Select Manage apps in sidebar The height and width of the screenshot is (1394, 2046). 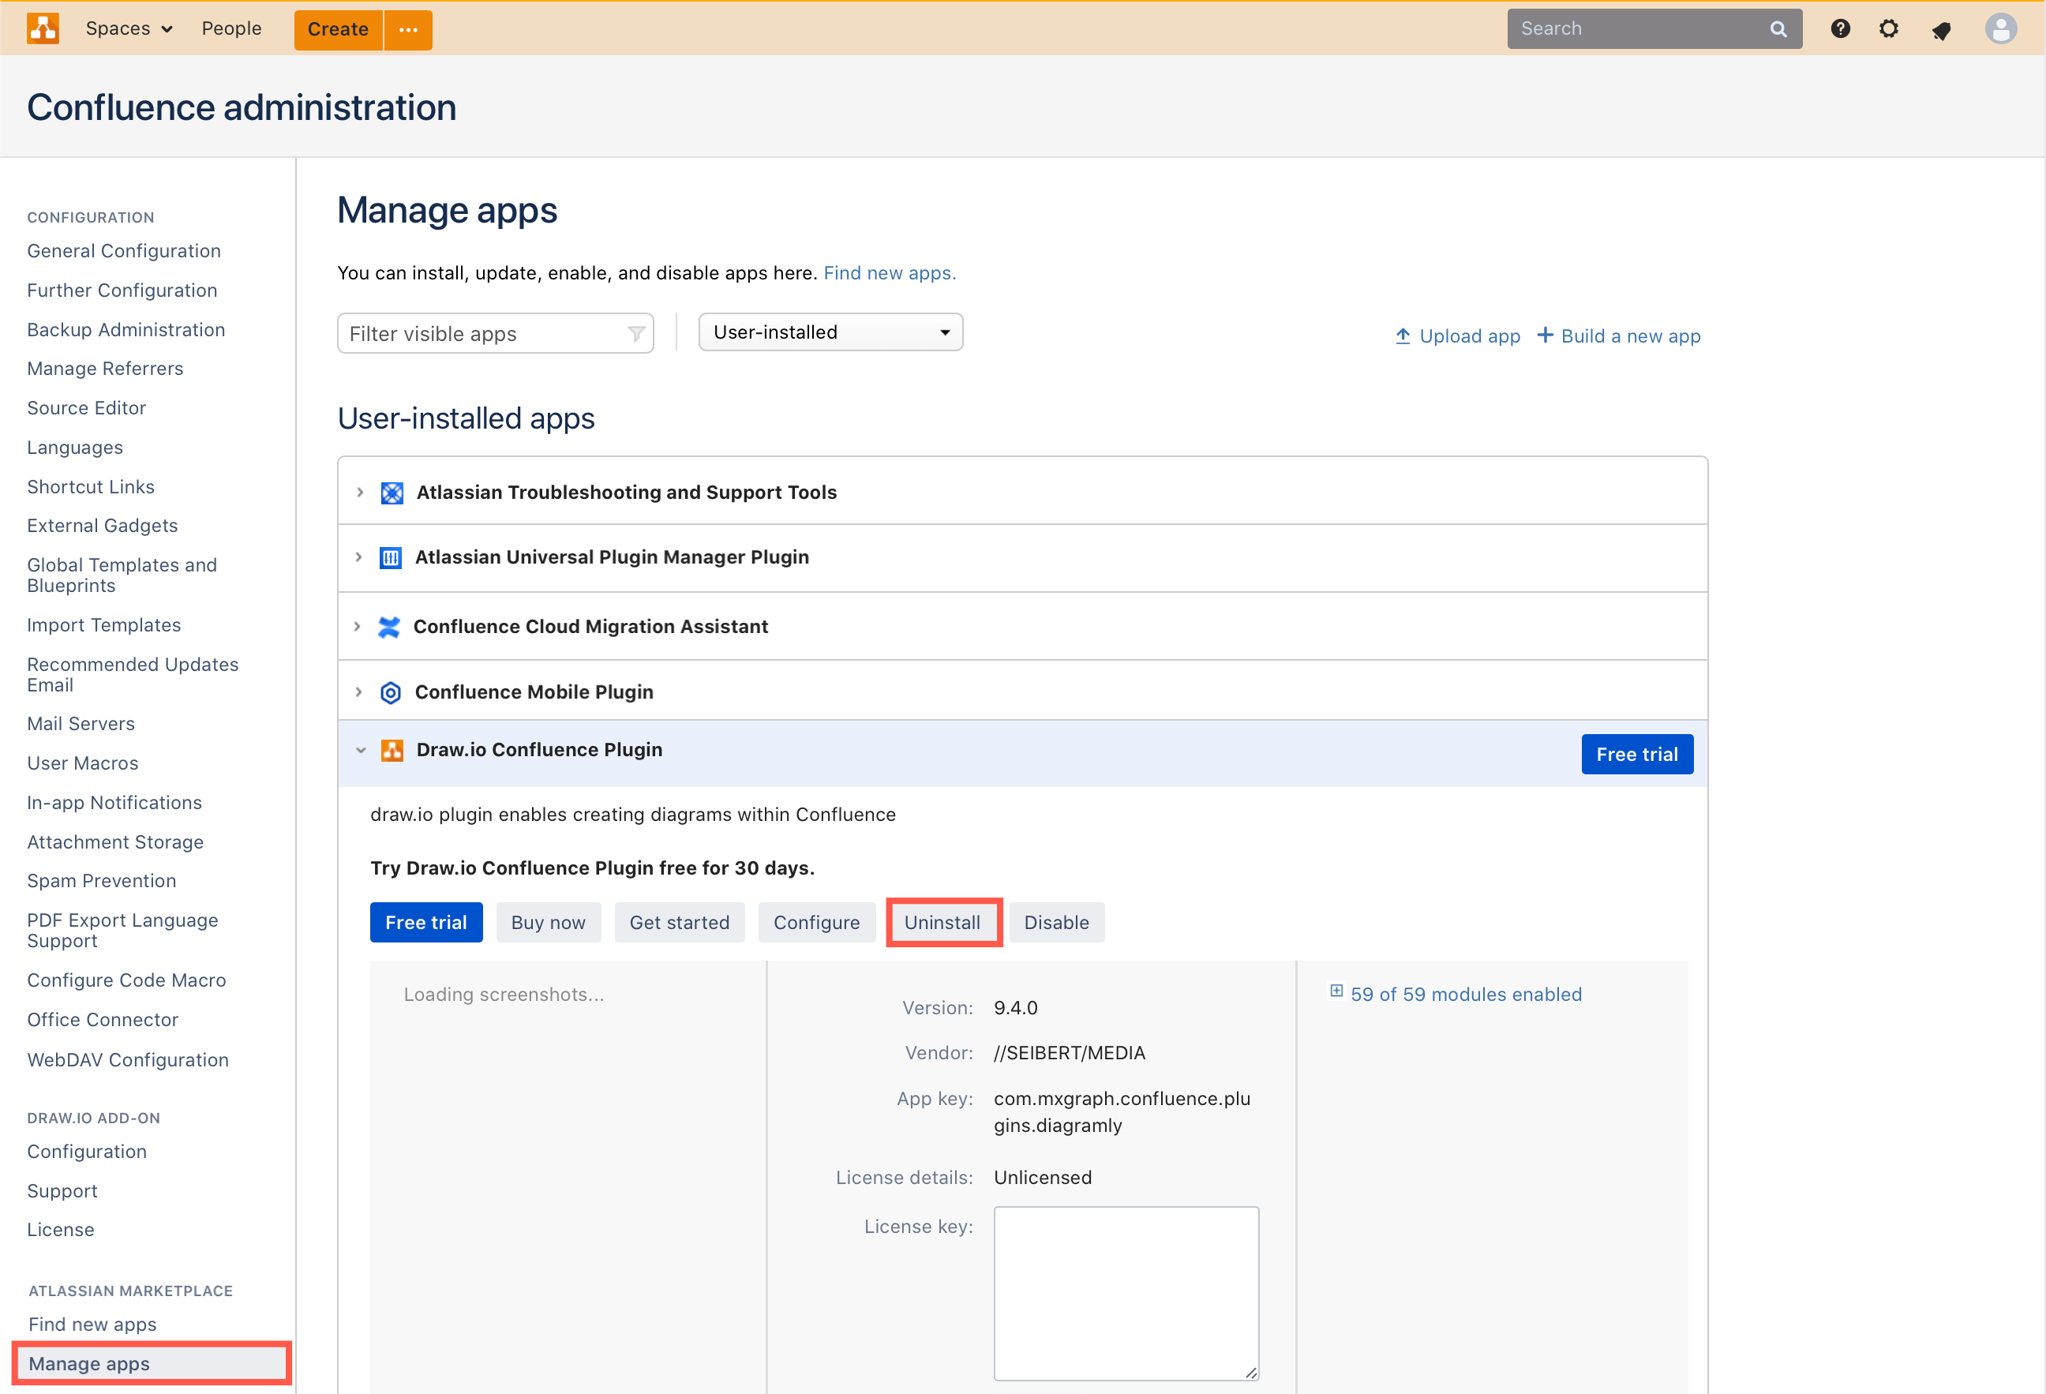click(x=152, y=1363)
